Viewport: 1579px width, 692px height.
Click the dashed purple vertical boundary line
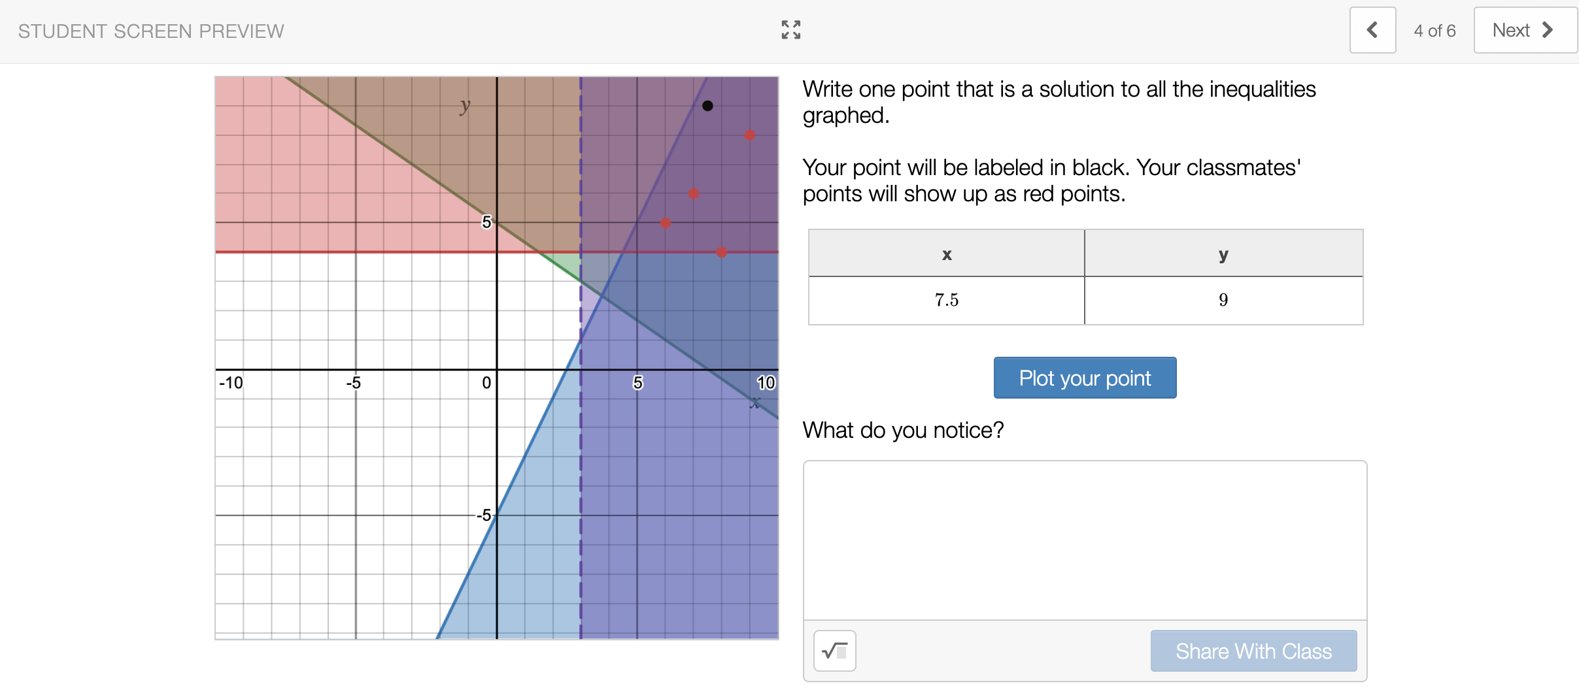580,457
